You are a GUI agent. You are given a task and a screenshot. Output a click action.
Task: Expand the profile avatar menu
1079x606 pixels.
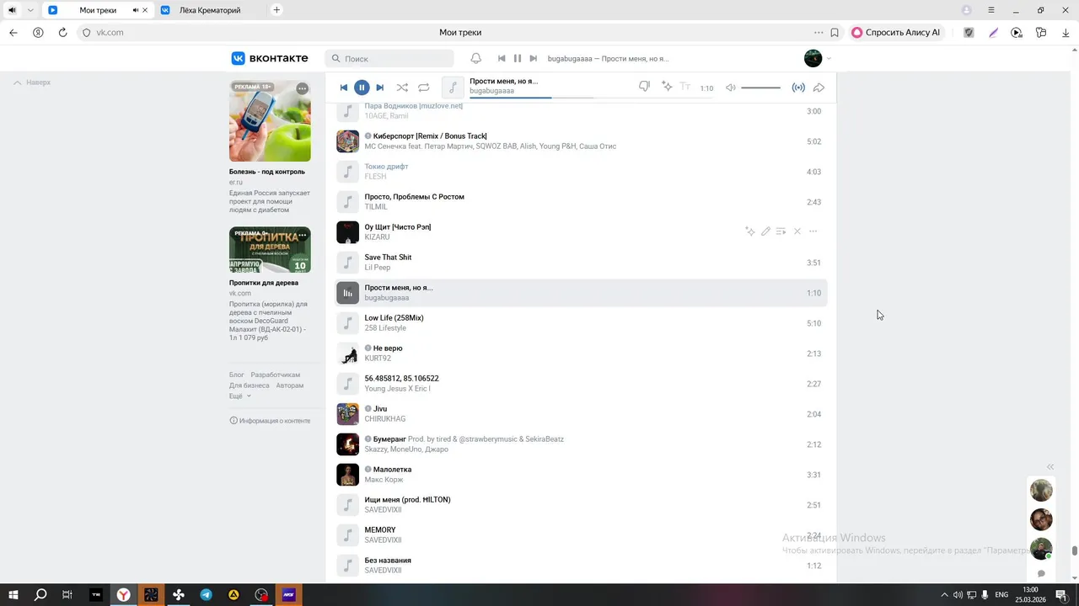[x=818, y=58]
